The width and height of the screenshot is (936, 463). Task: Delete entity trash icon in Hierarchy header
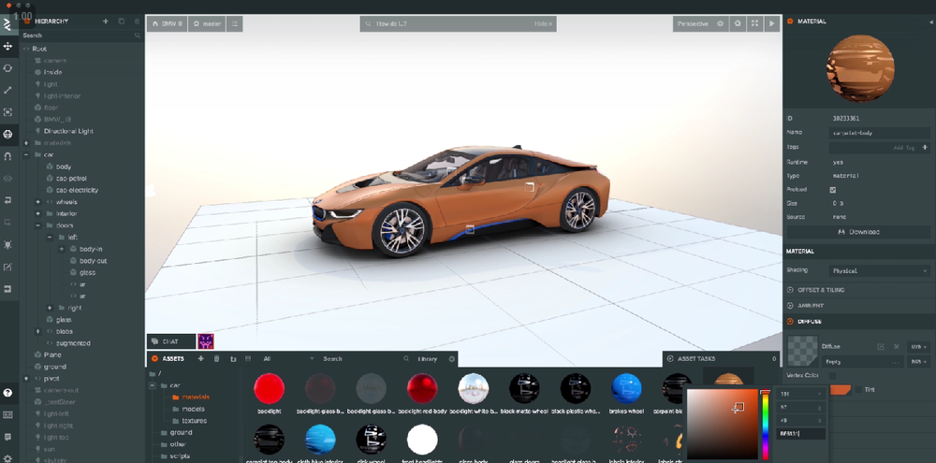click(x=137, y=22)
